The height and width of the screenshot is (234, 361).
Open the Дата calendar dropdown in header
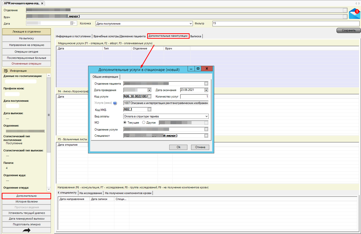(x=73, y=23)
